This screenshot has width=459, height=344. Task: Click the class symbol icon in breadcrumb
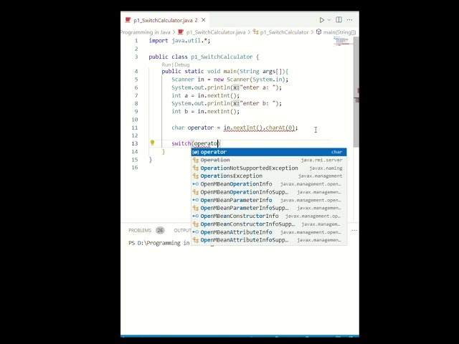(x=255, y=32)
